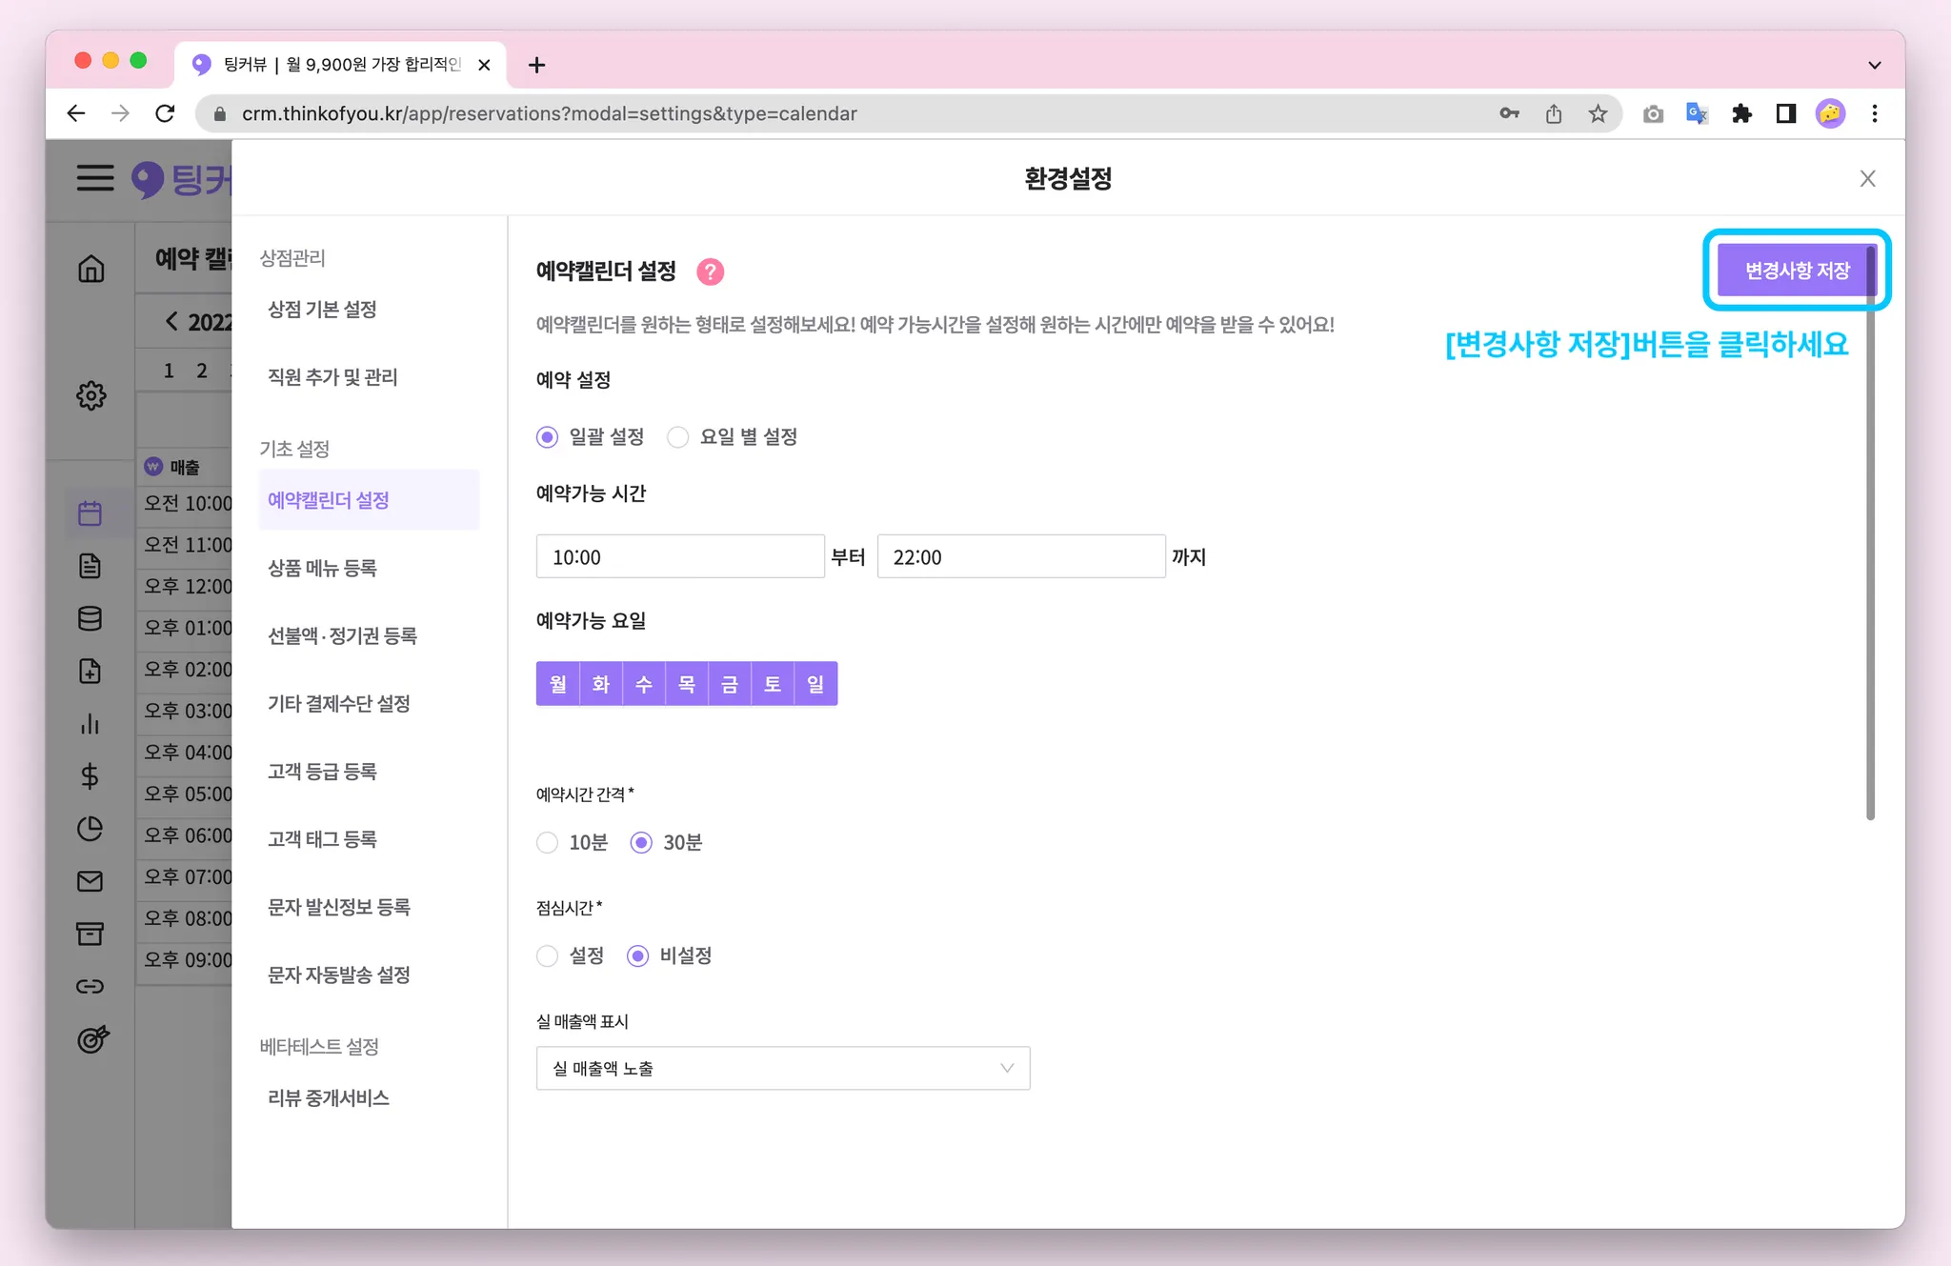Click the previous month chevron near 2022
The height and width of the screenshot is (1266, 1951).
pos(171,322)
